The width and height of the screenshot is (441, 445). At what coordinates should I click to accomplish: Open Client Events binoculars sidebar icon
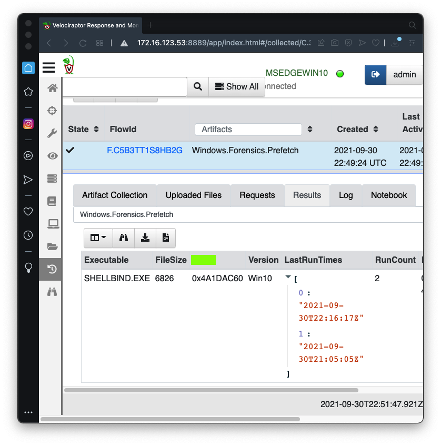[52, 292]
